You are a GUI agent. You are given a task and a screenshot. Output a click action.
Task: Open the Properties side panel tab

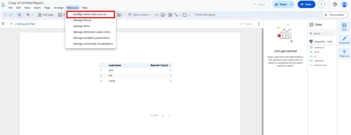(x=344, y=40)
